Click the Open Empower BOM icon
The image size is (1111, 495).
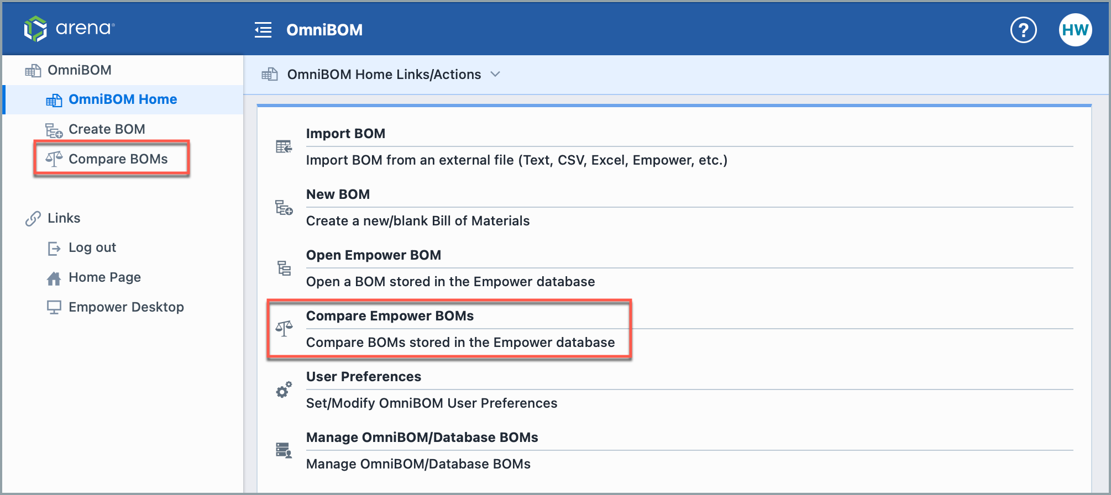[283, 268]
